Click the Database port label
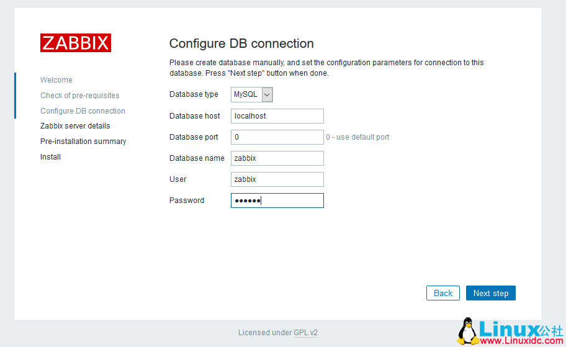The width and height of the screenshot is (566, 347). (194, 137)
